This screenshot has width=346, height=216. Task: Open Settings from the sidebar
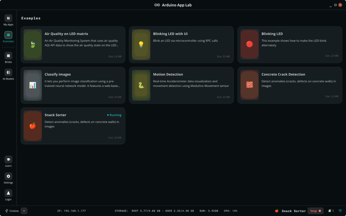8,176
